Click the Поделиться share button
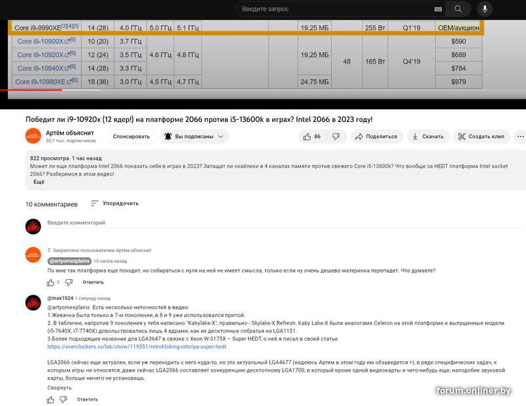Viewport: 526px width, 406px height. coord(376,137)
